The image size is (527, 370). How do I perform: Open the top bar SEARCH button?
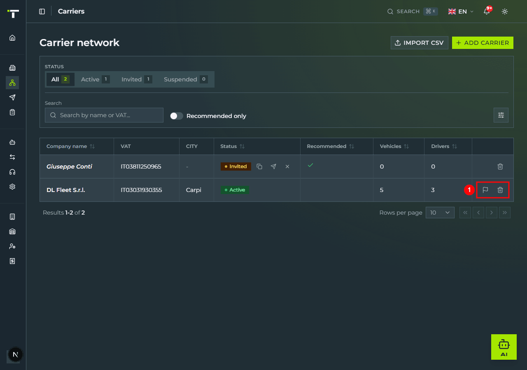(x=413, y=12)
